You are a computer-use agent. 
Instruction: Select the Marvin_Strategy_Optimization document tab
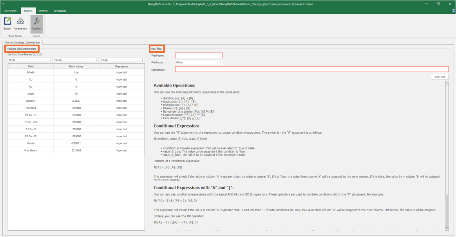point(22,42)
